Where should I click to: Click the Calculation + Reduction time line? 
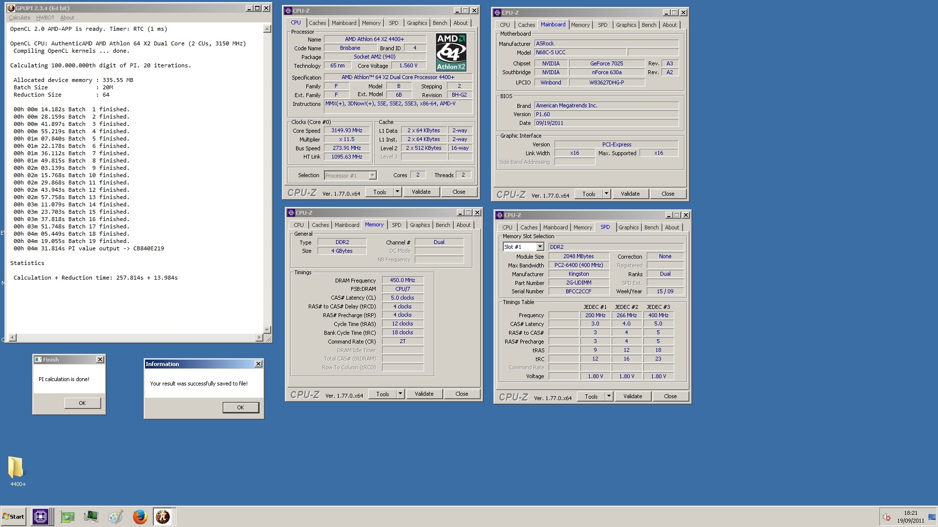point(95,278)
